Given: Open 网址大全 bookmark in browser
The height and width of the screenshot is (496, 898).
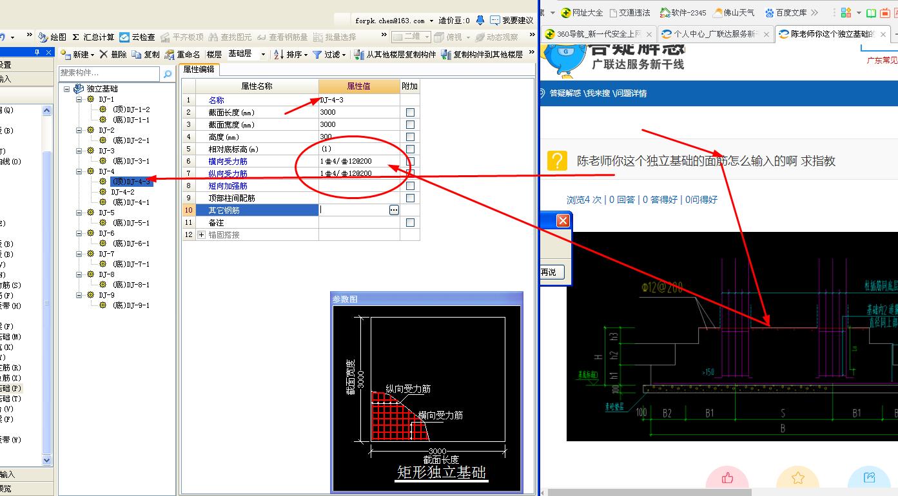Looking at the screenshot, I should [582, 12].
